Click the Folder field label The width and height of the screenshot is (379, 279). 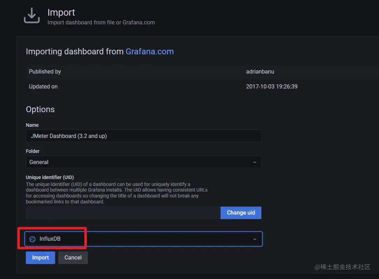click(x=33, y=151)
